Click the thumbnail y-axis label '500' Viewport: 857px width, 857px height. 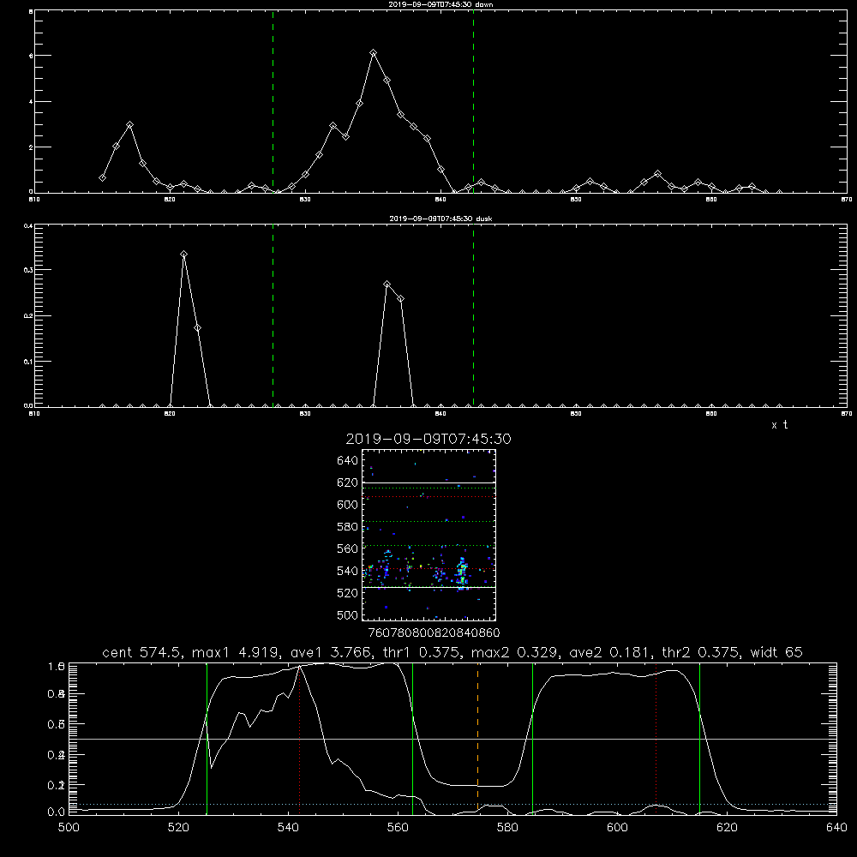tap(348, 614)
